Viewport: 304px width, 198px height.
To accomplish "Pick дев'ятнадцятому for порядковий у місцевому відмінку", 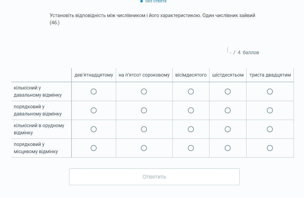I will 94,148.
